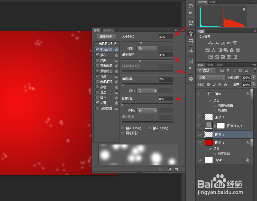Open the History panel icon
Screen dimensions: 257x201
tap(191, 6)
